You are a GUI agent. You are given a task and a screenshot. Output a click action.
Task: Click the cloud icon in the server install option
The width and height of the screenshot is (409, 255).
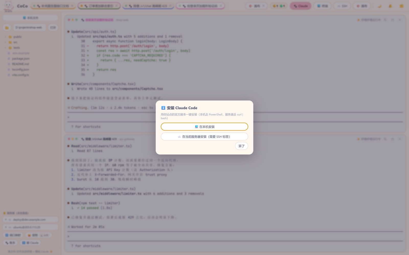(x=179, y=137)
